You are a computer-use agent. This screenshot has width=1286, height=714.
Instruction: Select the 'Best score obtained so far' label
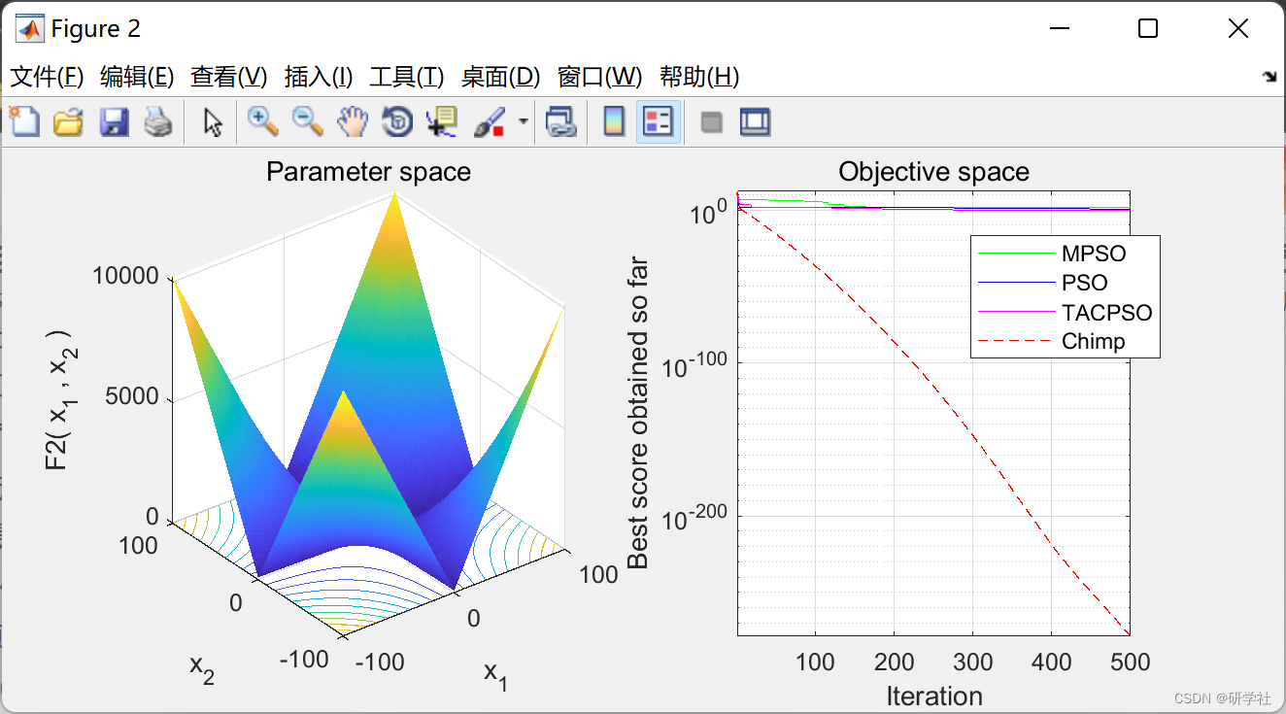click(637, 412)
